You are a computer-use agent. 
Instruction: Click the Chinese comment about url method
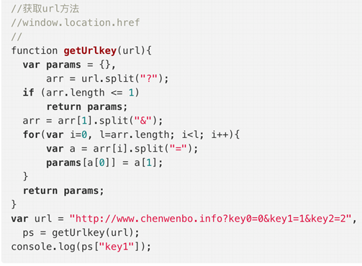point(45,9)
